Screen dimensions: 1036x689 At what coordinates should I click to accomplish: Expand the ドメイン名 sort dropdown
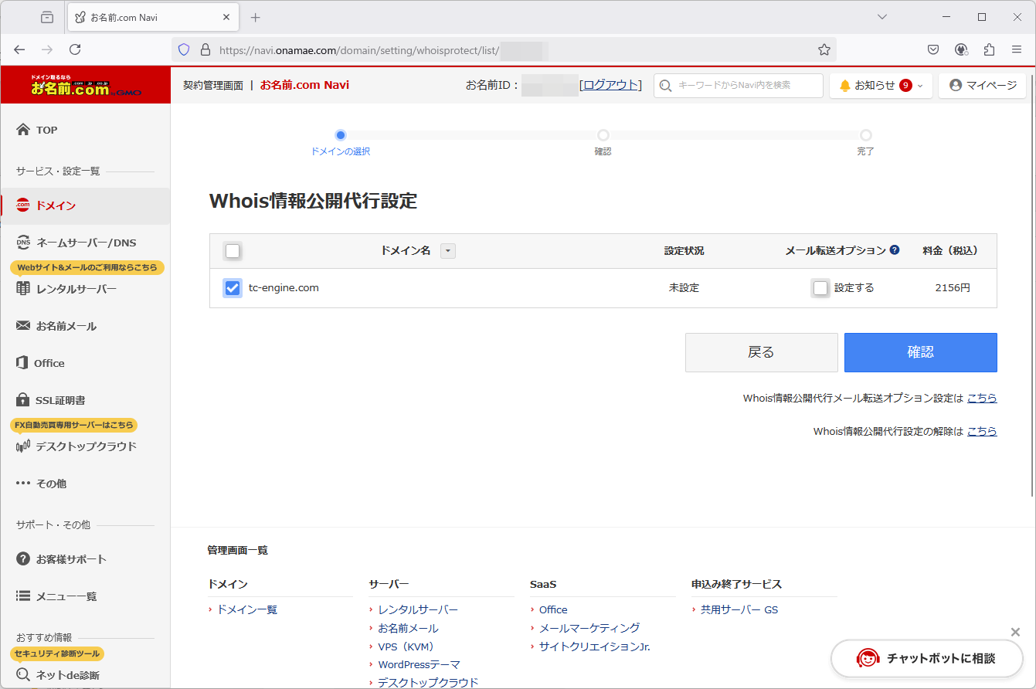point(448,251)
